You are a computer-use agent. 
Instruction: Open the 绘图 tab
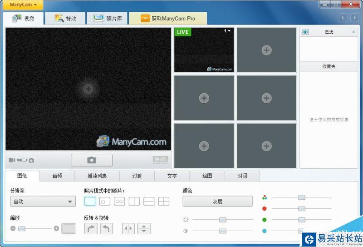(x=207, y=176)
